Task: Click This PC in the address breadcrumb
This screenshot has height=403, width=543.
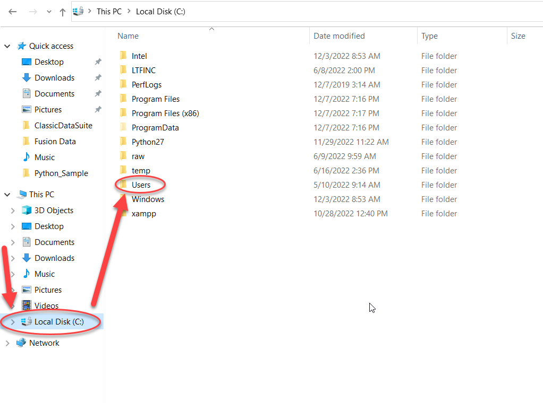Action: [x=109, y=12]
